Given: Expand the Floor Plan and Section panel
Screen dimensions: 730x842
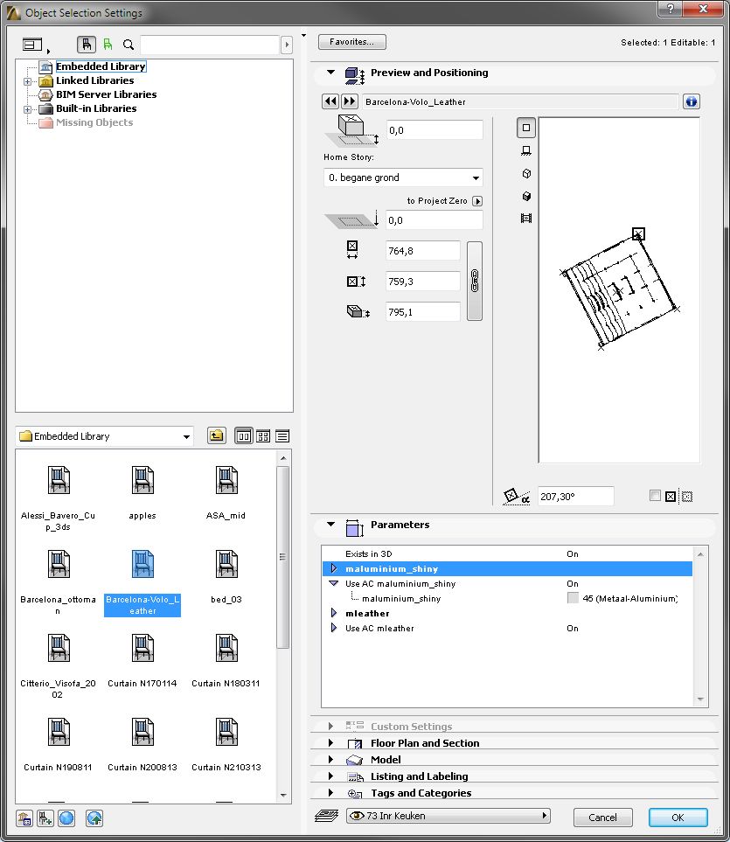Looking at the screenshot, I should tap(330, 742).
